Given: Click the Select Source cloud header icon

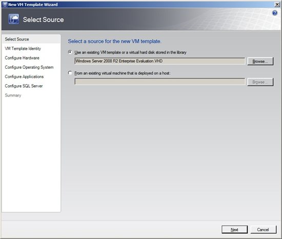Looking at the screenshot, I should 14,19.
